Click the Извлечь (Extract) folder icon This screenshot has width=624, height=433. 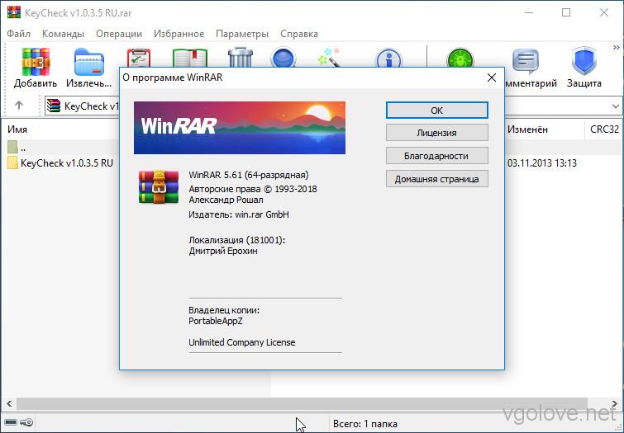[x=89, y=62]
